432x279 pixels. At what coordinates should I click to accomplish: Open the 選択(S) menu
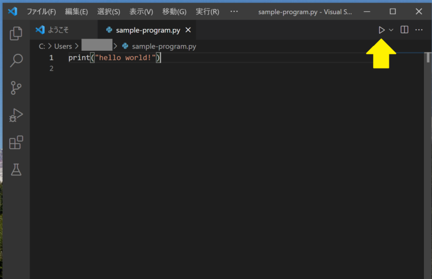click(x=109, y=11)
